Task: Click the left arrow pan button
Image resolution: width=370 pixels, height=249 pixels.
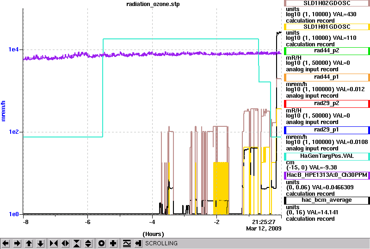Action: click(6, 243)
